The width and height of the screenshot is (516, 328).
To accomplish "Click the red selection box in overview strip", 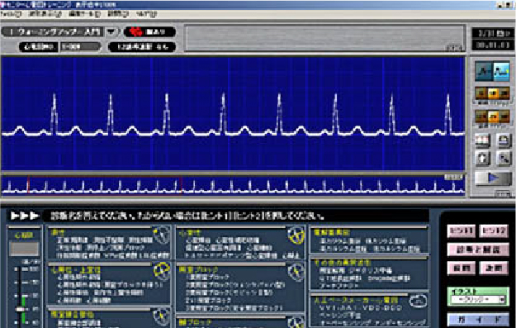I will click(x=105, y=185).
